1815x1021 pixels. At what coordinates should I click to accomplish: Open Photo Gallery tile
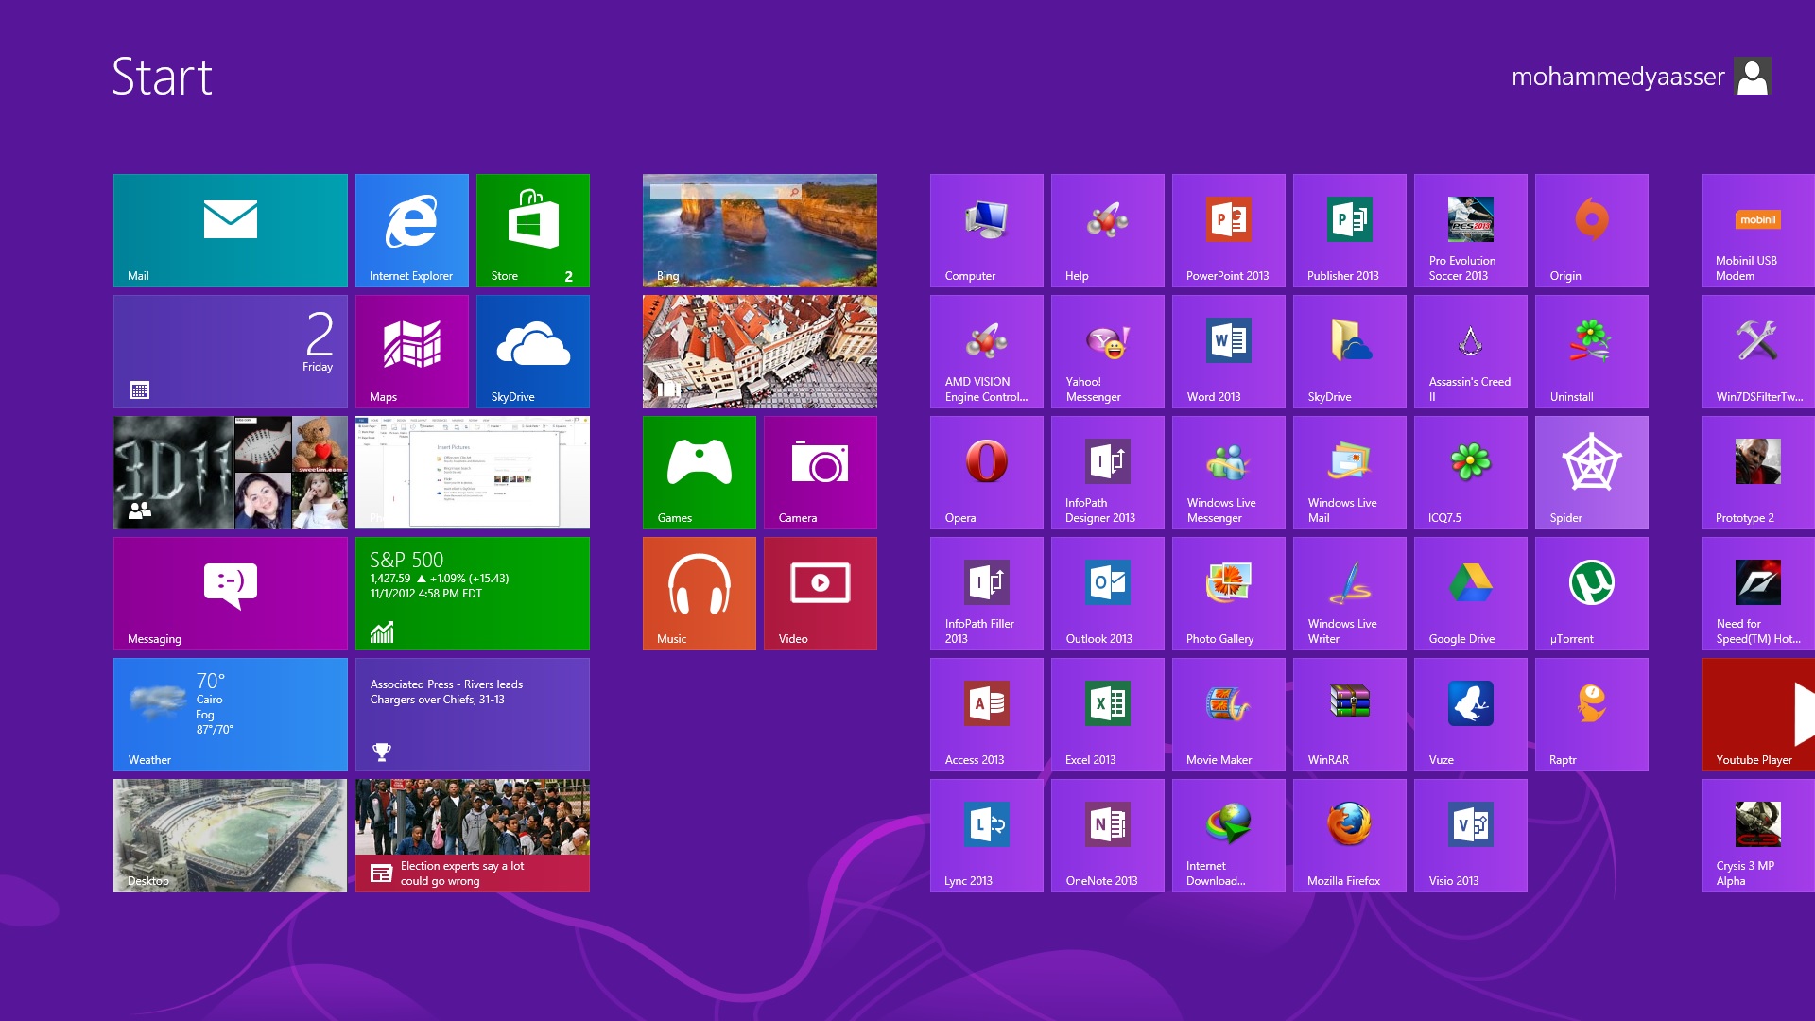pyautogui.click(x=1229, y=594)
